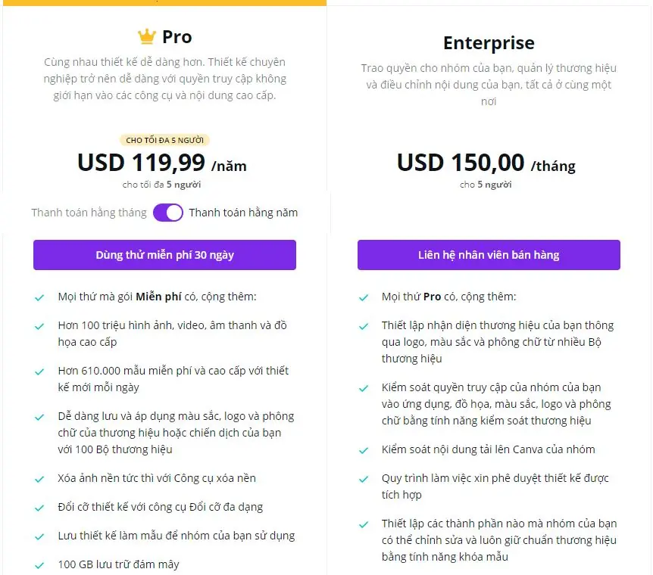Click the 'Dùng thử miễn phí 30 ngày' button
Screen dimensions: 653x575
(x=164, y=255)
